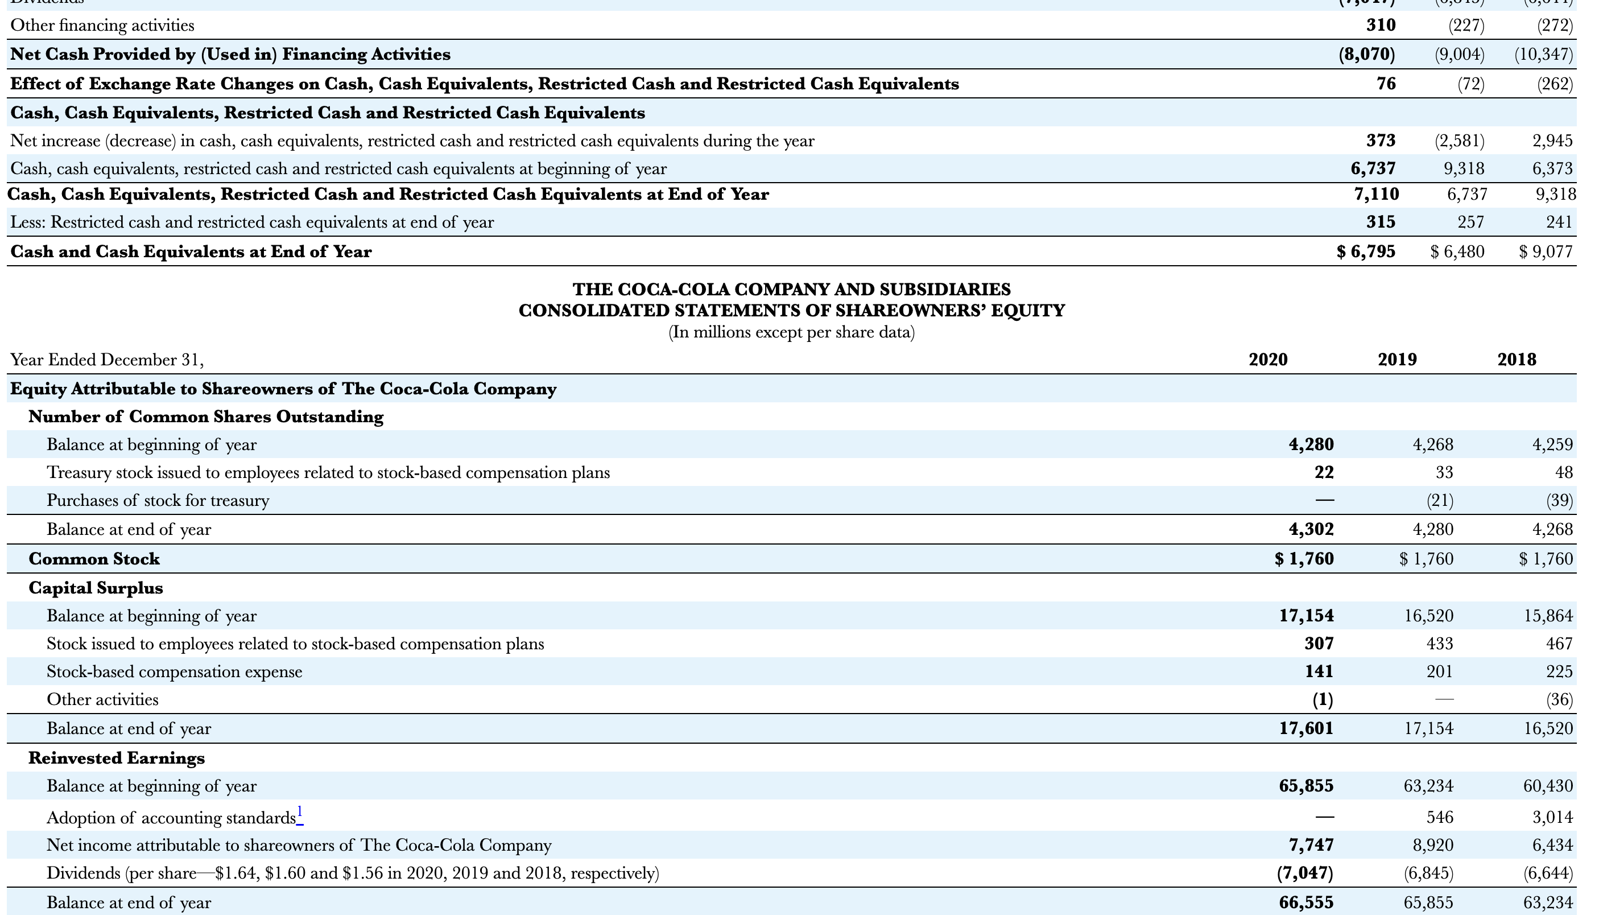Screen dimensions: 1603x915
Task: Click the 66,555 reinvested earnings ending balance
Action: 1306,902
